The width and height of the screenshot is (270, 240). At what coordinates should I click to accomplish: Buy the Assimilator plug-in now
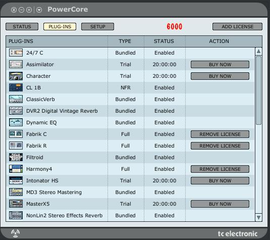tap(220, 65)
